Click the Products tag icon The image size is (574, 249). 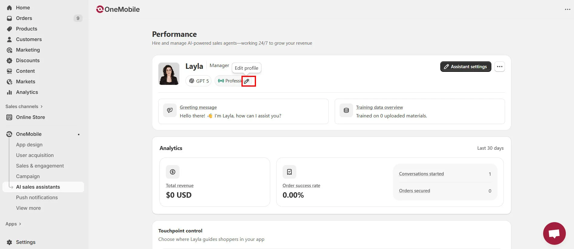tap(9, 29)
